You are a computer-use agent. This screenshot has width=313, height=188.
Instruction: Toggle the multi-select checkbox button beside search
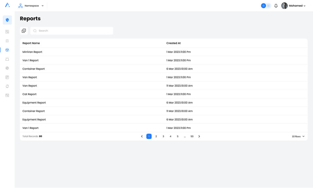coord(24,31)
